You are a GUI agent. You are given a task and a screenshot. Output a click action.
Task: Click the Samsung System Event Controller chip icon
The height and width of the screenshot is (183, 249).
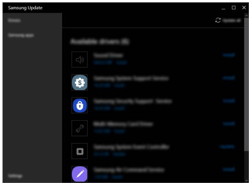tap(79, 151)
